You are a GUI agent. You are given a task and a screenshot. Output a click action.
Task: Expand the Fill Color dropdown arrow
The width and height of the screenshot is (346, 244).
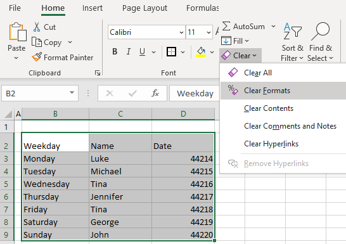click(x=212, y=52)
